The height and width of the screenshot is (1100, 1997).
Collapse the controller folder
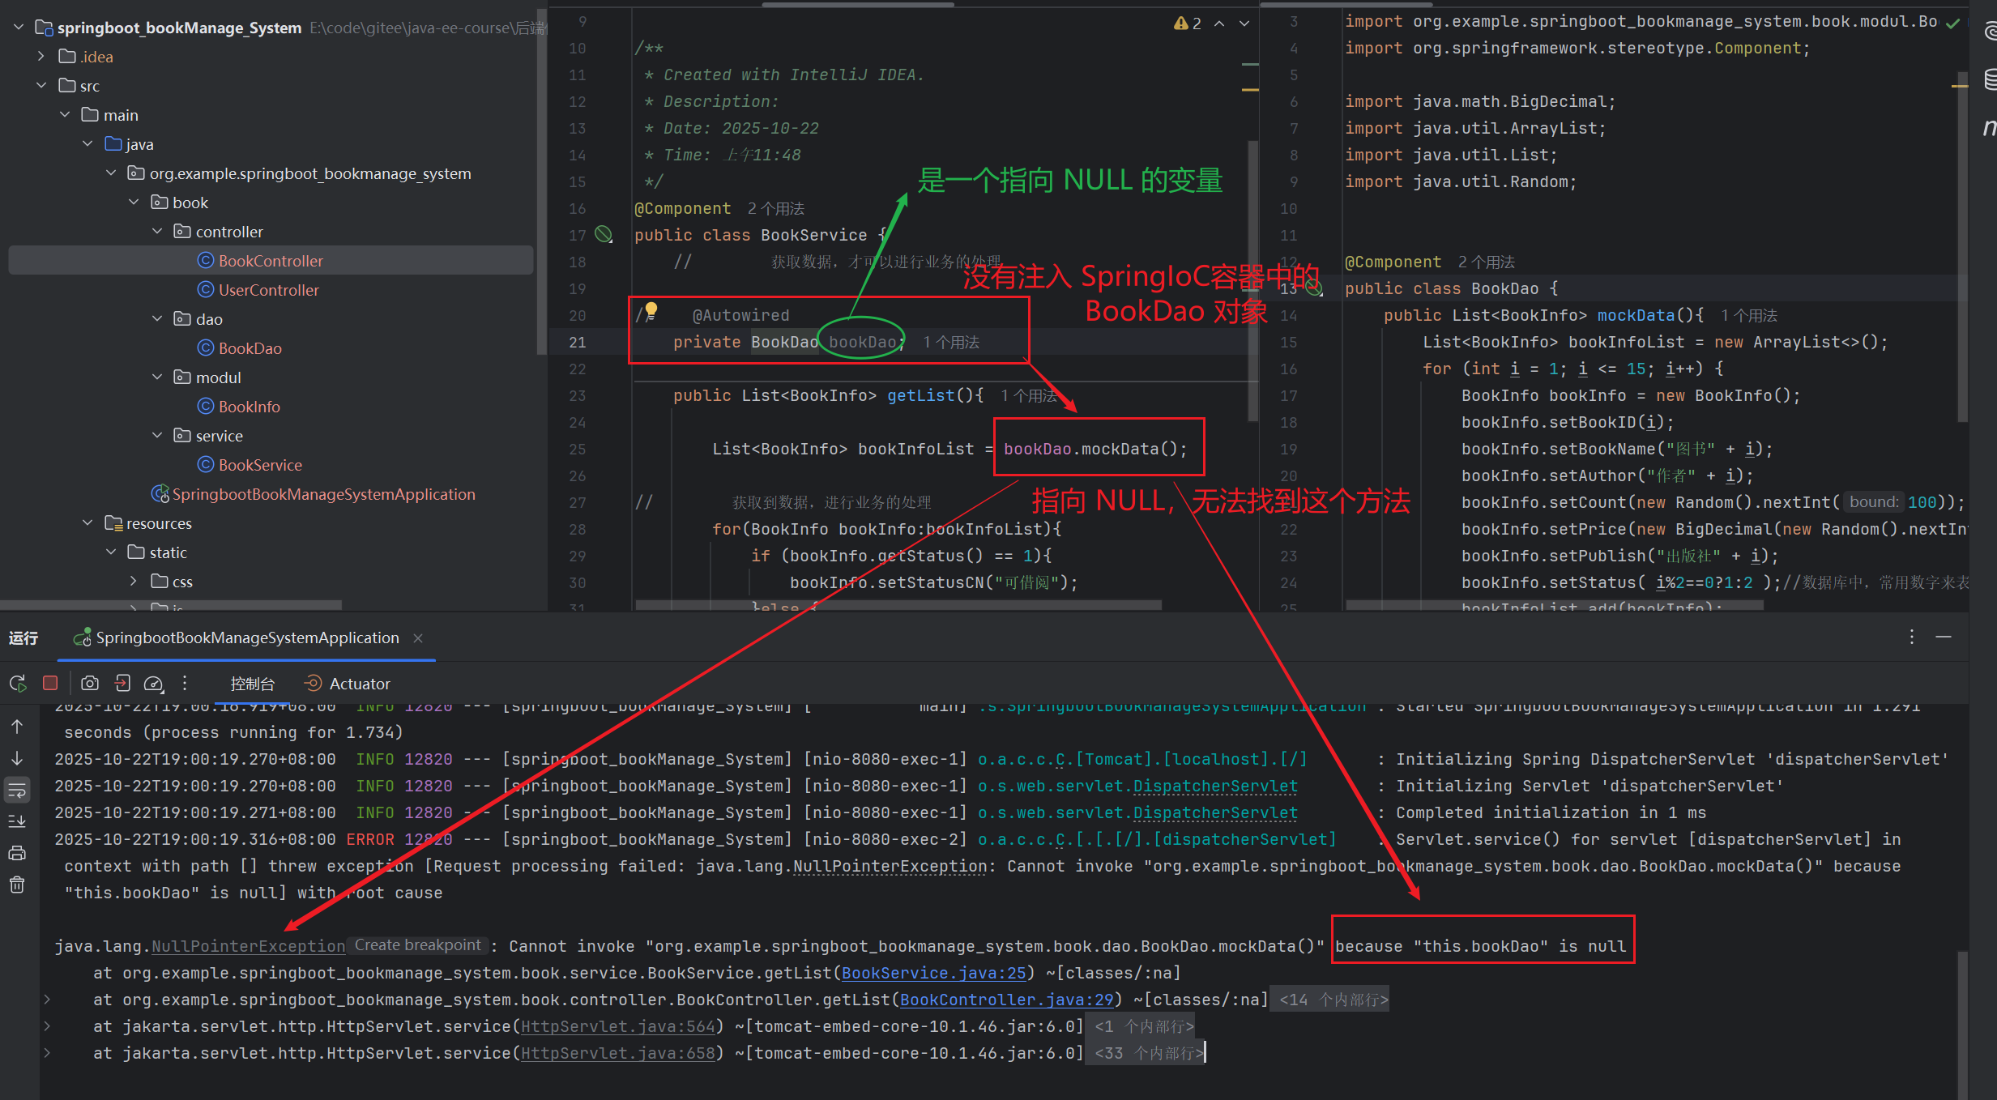pos(157,232)
